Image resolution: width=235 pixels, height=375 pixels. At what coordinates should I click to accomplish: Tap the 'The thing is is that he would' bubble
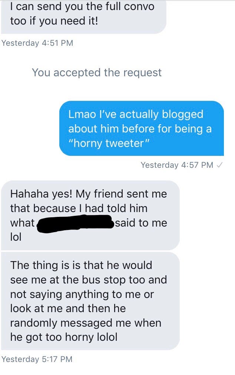pos(90,301)
